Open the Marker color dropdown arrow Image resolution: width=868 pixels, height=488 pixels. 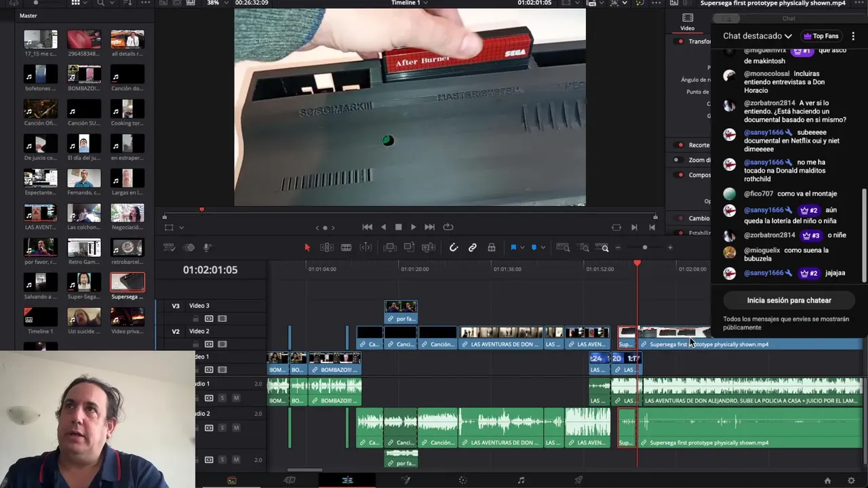click(x=542, y=247)
